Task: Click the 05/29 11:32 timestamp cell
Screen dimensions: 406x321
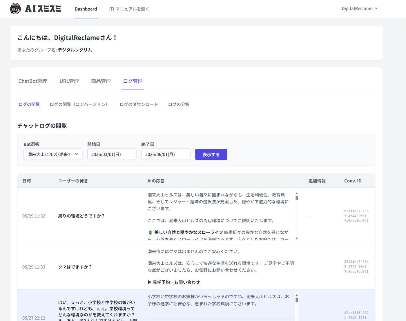Action: point(34,216)
